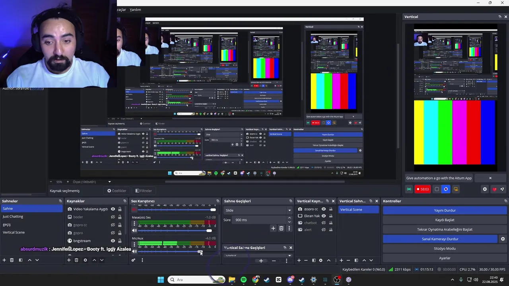This screenshot has height=286, width=509.
Task: Open audio mixer three-dot menu at bottom
Action: (142, 260)
